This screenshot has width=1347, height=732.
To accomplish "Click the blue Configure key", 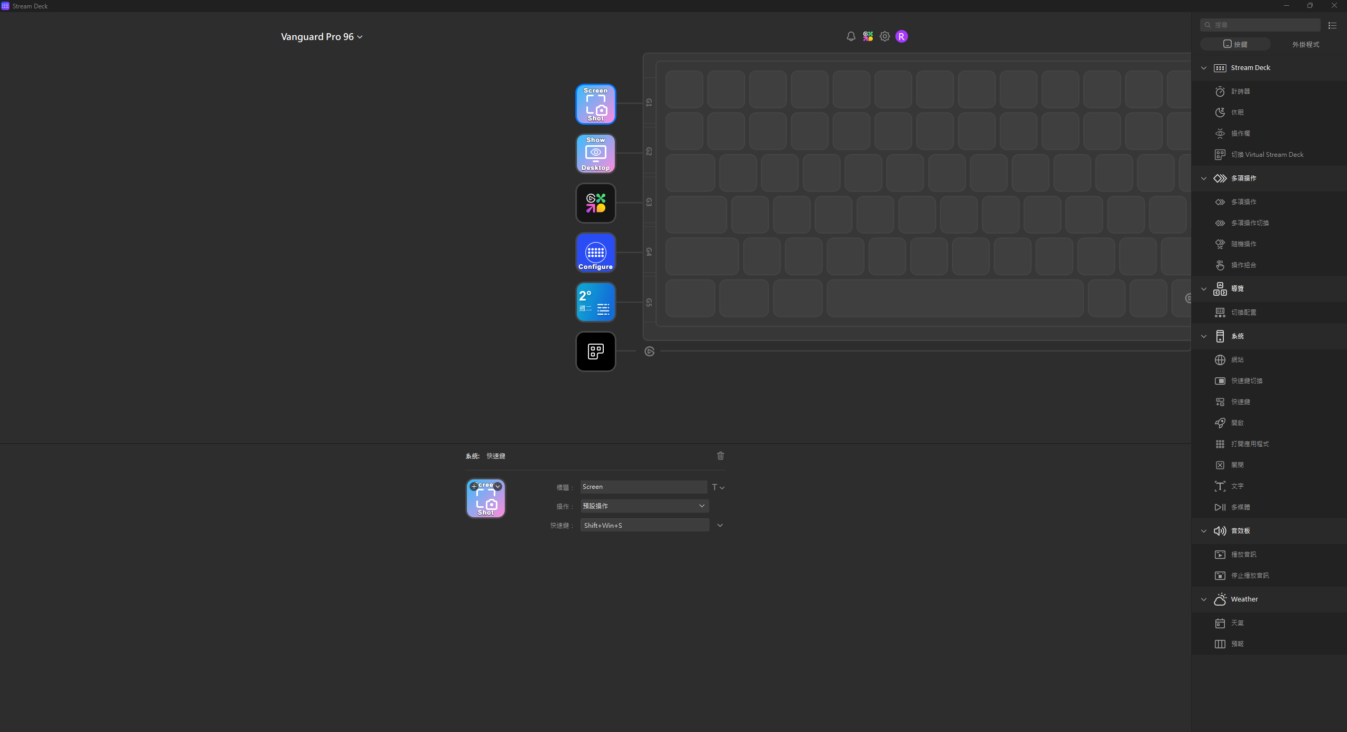I will 595,253.
